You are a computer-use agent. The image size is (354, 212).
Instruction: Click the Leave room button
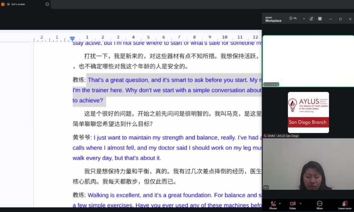click(344, 204)
